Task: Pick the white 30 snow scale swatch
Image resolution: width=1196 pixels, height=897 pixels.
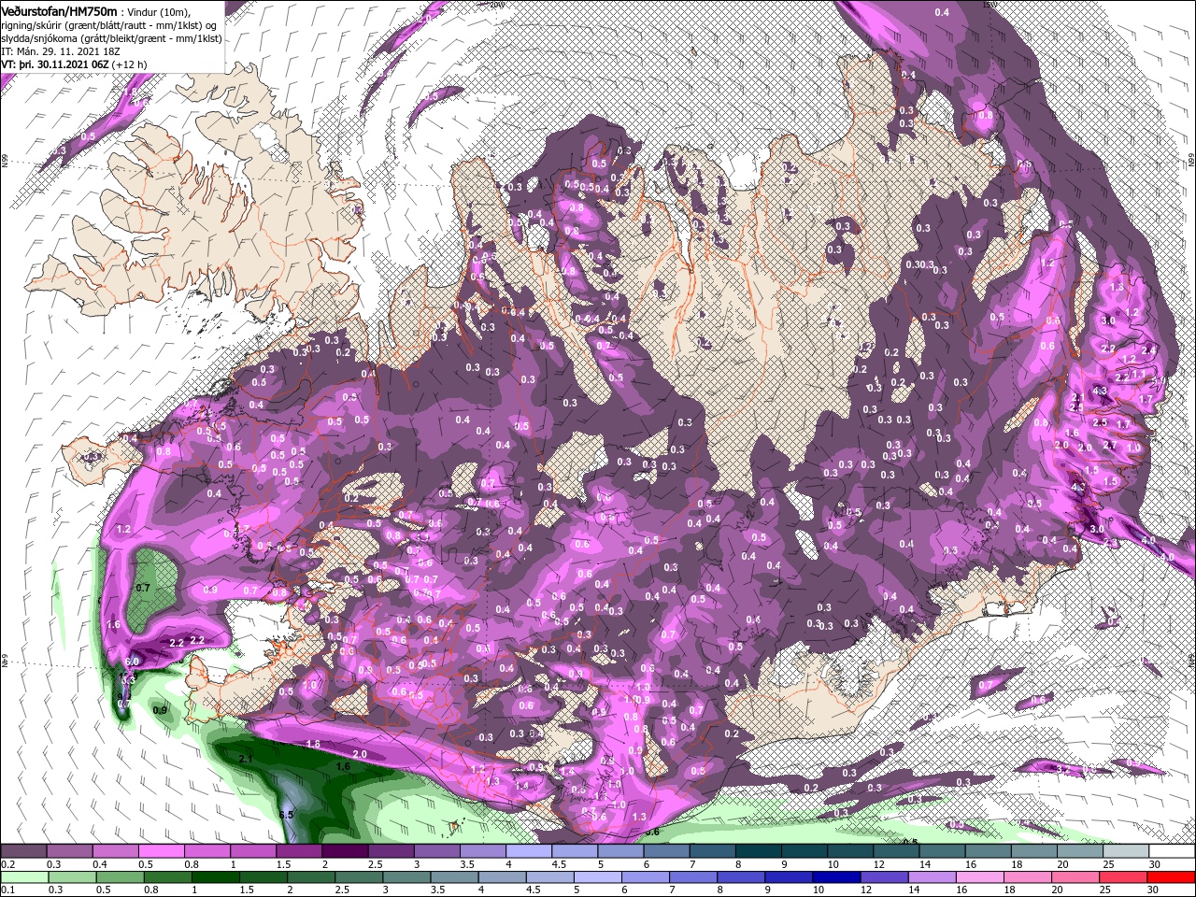Action: pyautogui.click(x=1172, y=850)
